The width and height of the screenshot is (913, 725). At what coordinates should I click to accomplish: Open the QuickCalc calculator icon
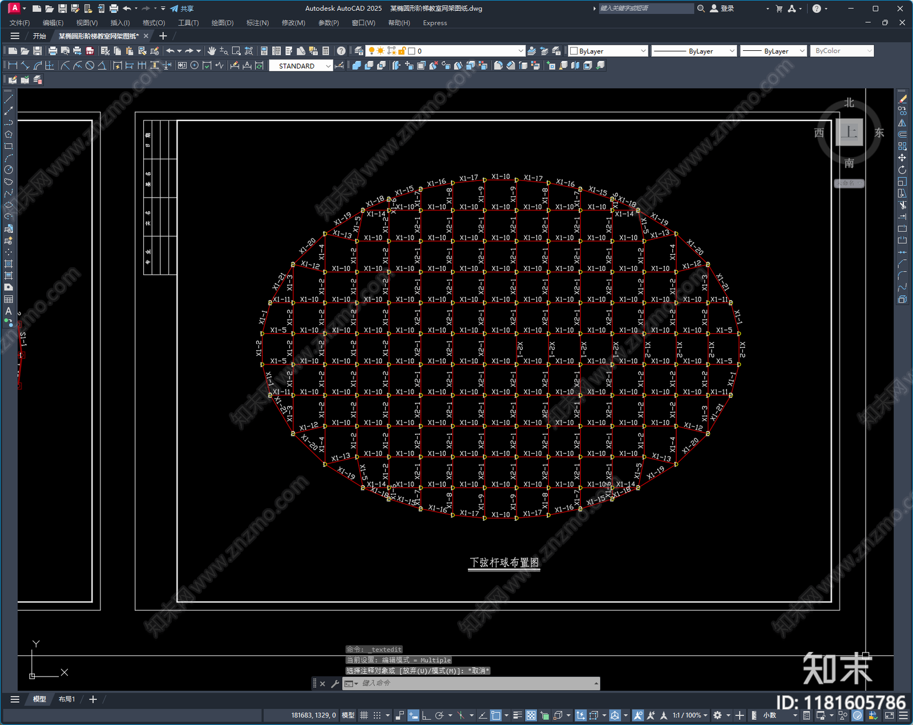(x=326, y=51)
